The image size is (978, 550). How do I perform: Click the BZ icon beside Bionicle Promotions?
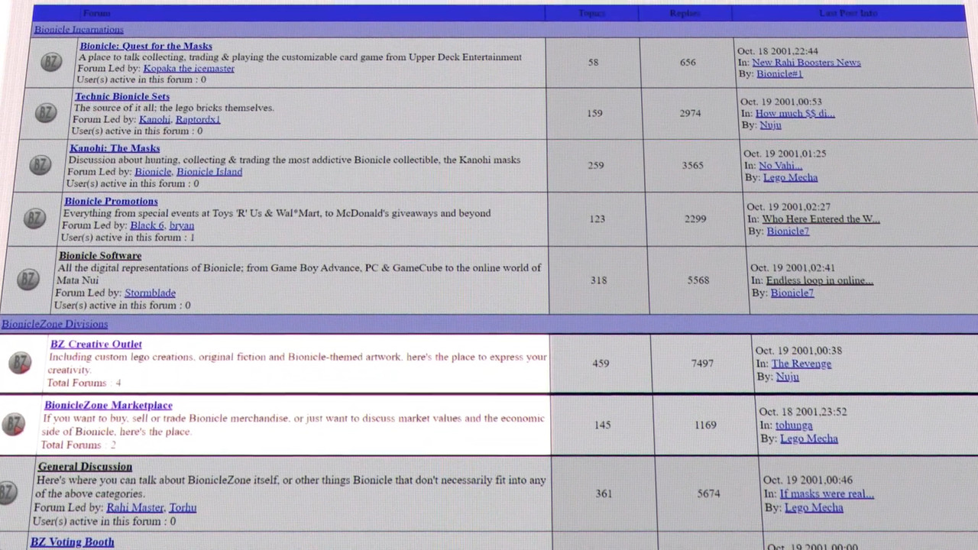(34, 218)
